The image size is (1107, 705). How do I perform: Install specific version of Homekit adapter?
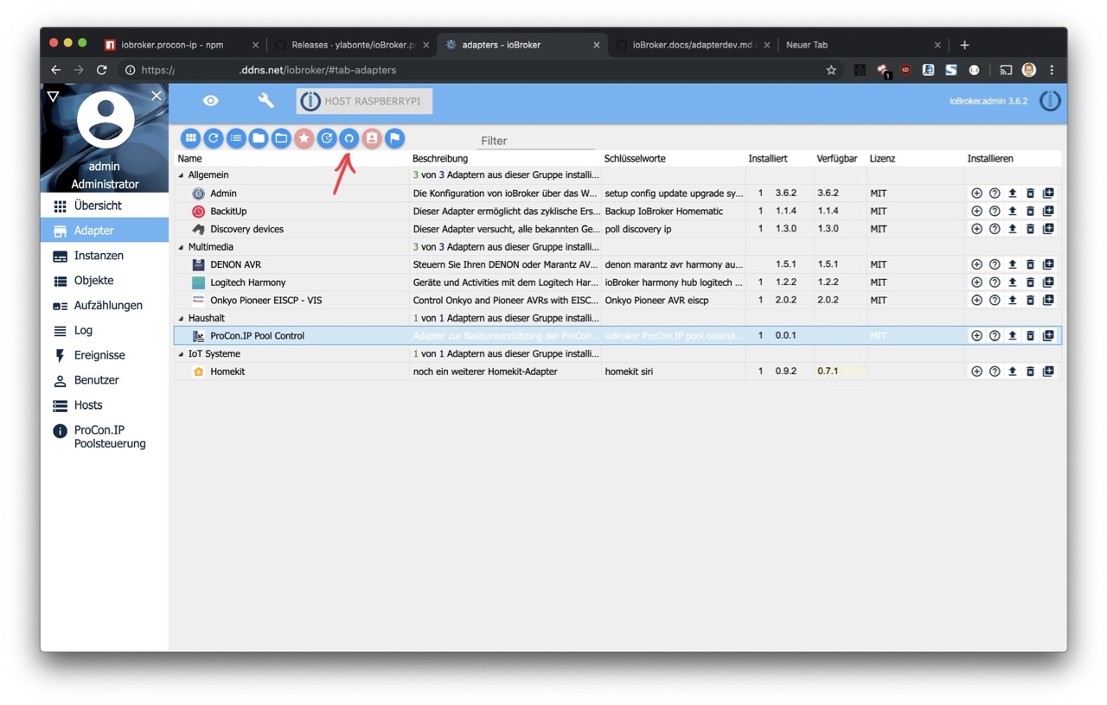click(x=1048, y=372)
